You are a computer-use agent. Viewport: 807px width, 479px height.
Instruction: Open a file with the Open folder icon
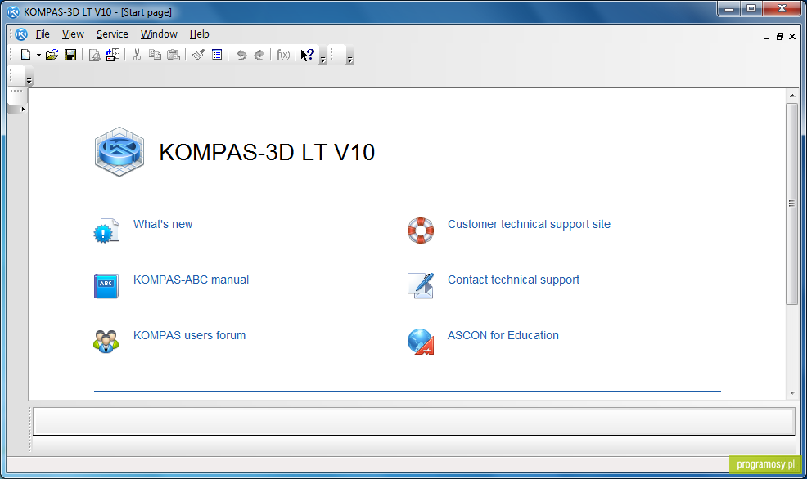click(52, 55)
